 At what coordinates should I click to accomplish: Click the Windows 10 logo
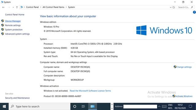[x=164, y=30]
